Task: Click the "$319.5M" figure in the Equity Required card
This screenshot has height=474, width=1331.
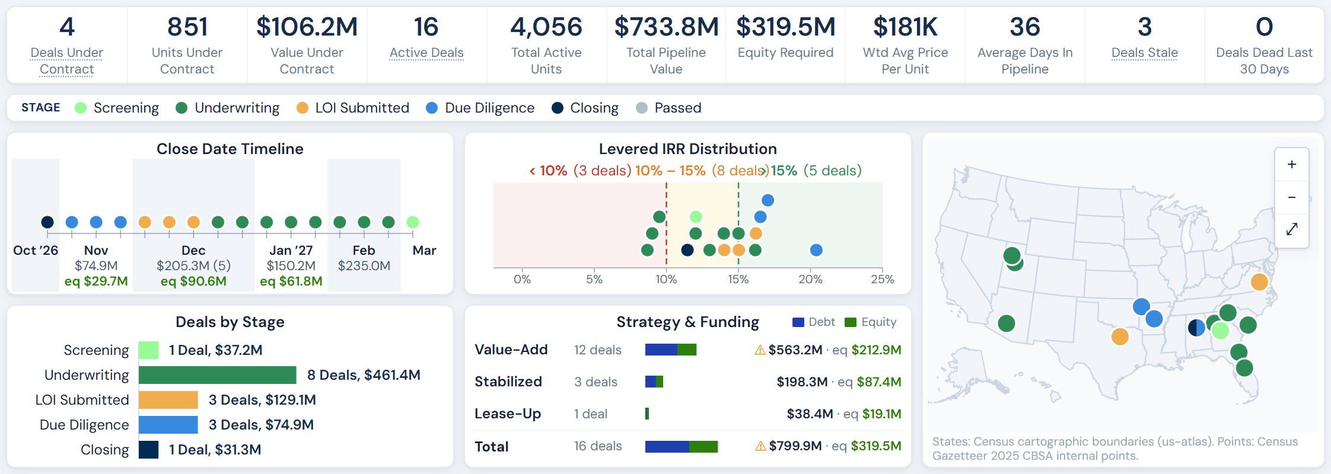Action: tap(786, 27)
